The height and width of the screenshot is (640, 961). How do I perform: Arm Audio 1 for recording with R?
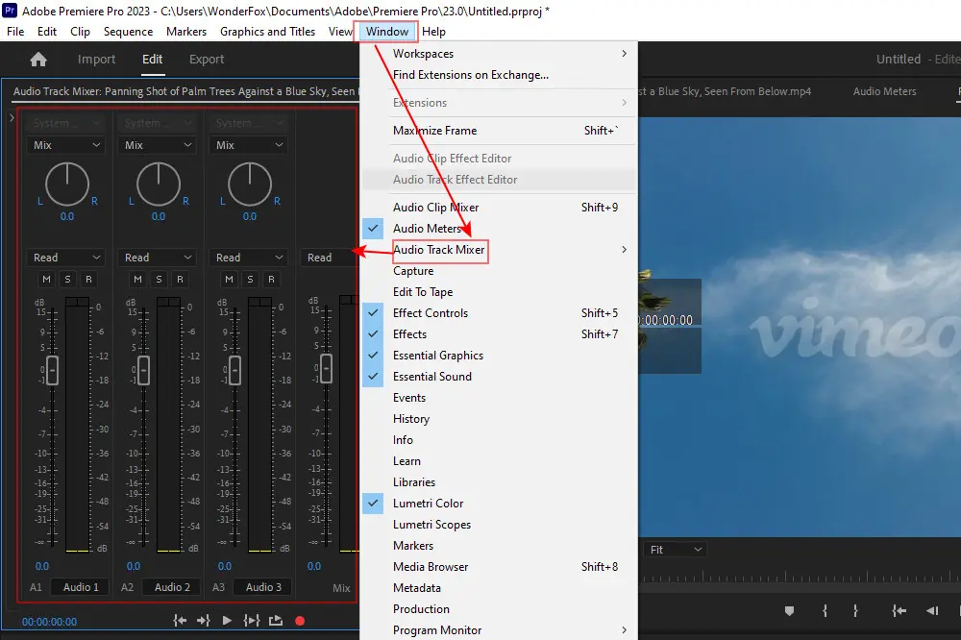[x=88, y=279]
